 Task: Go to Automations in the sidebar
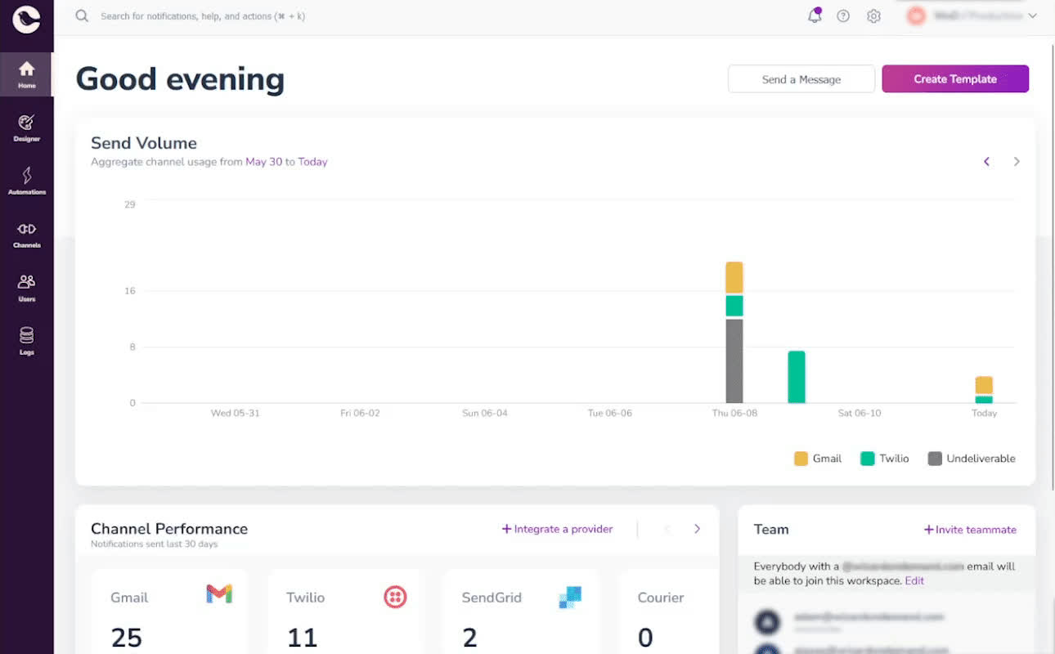[x=26, y=181]
